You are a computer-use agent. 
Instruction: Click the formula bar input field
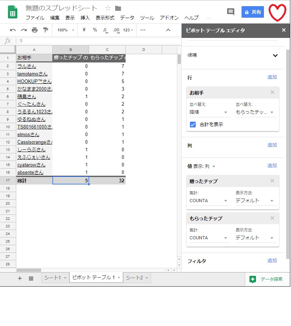click(97, 41)
